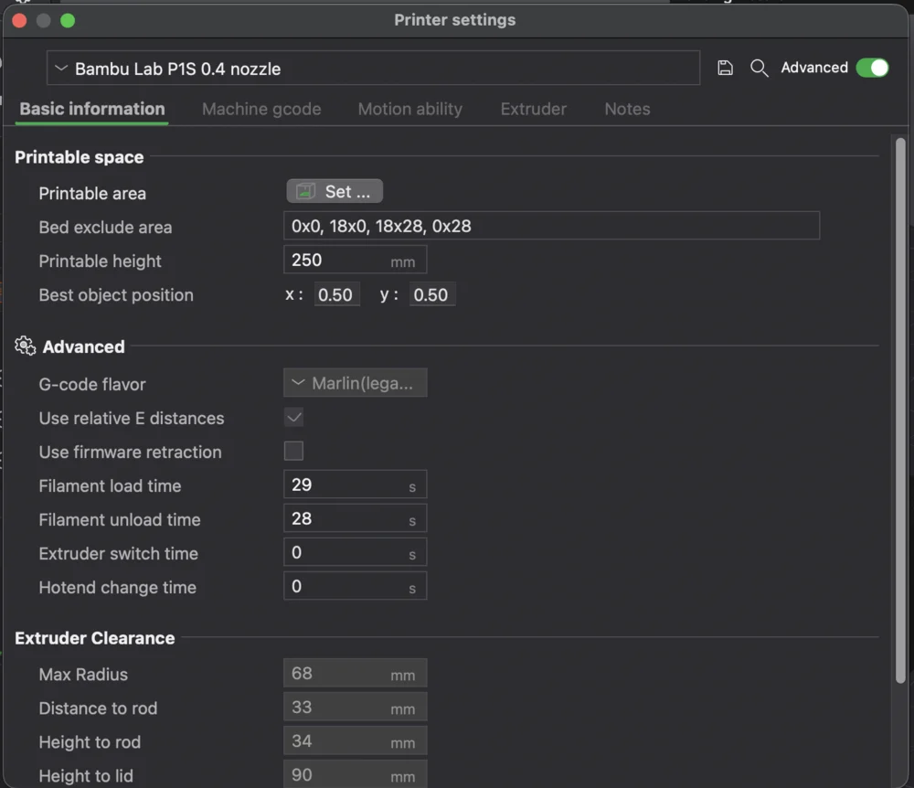Viewport: 914px width, 788px height.
Task: Click the Printer settings window title
Action: tap(454, 20)
